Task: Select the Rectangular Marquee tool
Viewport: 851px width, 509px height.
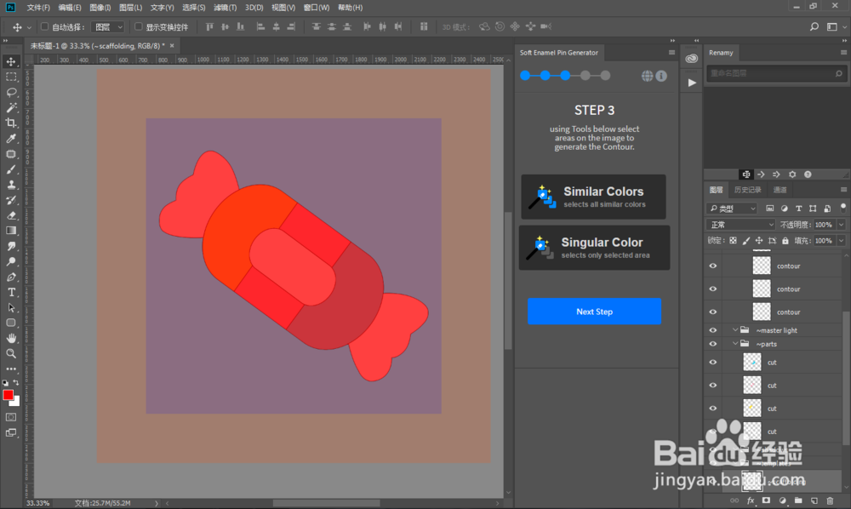Action: pyautogui.click(x=11, y=77)
